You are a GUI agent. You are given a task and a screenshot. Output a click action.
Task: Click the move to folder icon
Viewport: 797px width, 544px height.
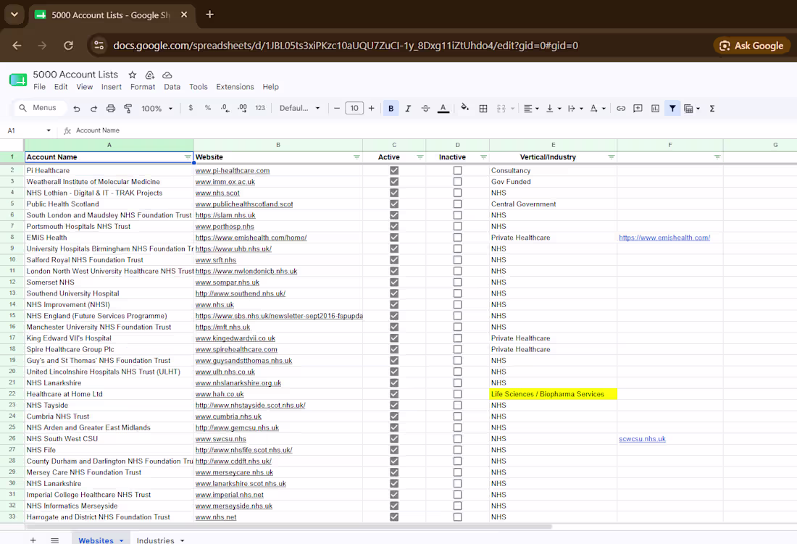pyautogui.click(x=150, y=75)
